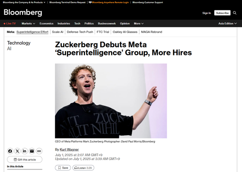Screen dimensions: 242x172
Task: Open the Asia Edition selector
Action: tap(227, 23)
